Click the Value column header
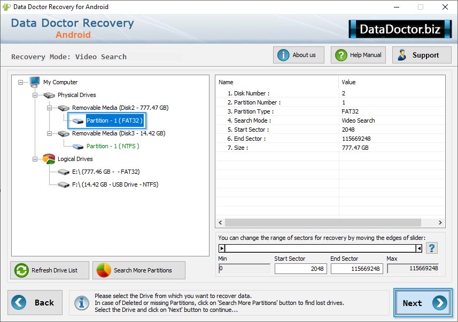The image size is (458, 322). [392, 82]
